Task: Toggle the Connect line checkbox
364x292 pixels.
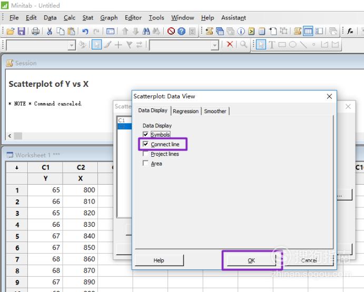Action: (x=145, y=144)
